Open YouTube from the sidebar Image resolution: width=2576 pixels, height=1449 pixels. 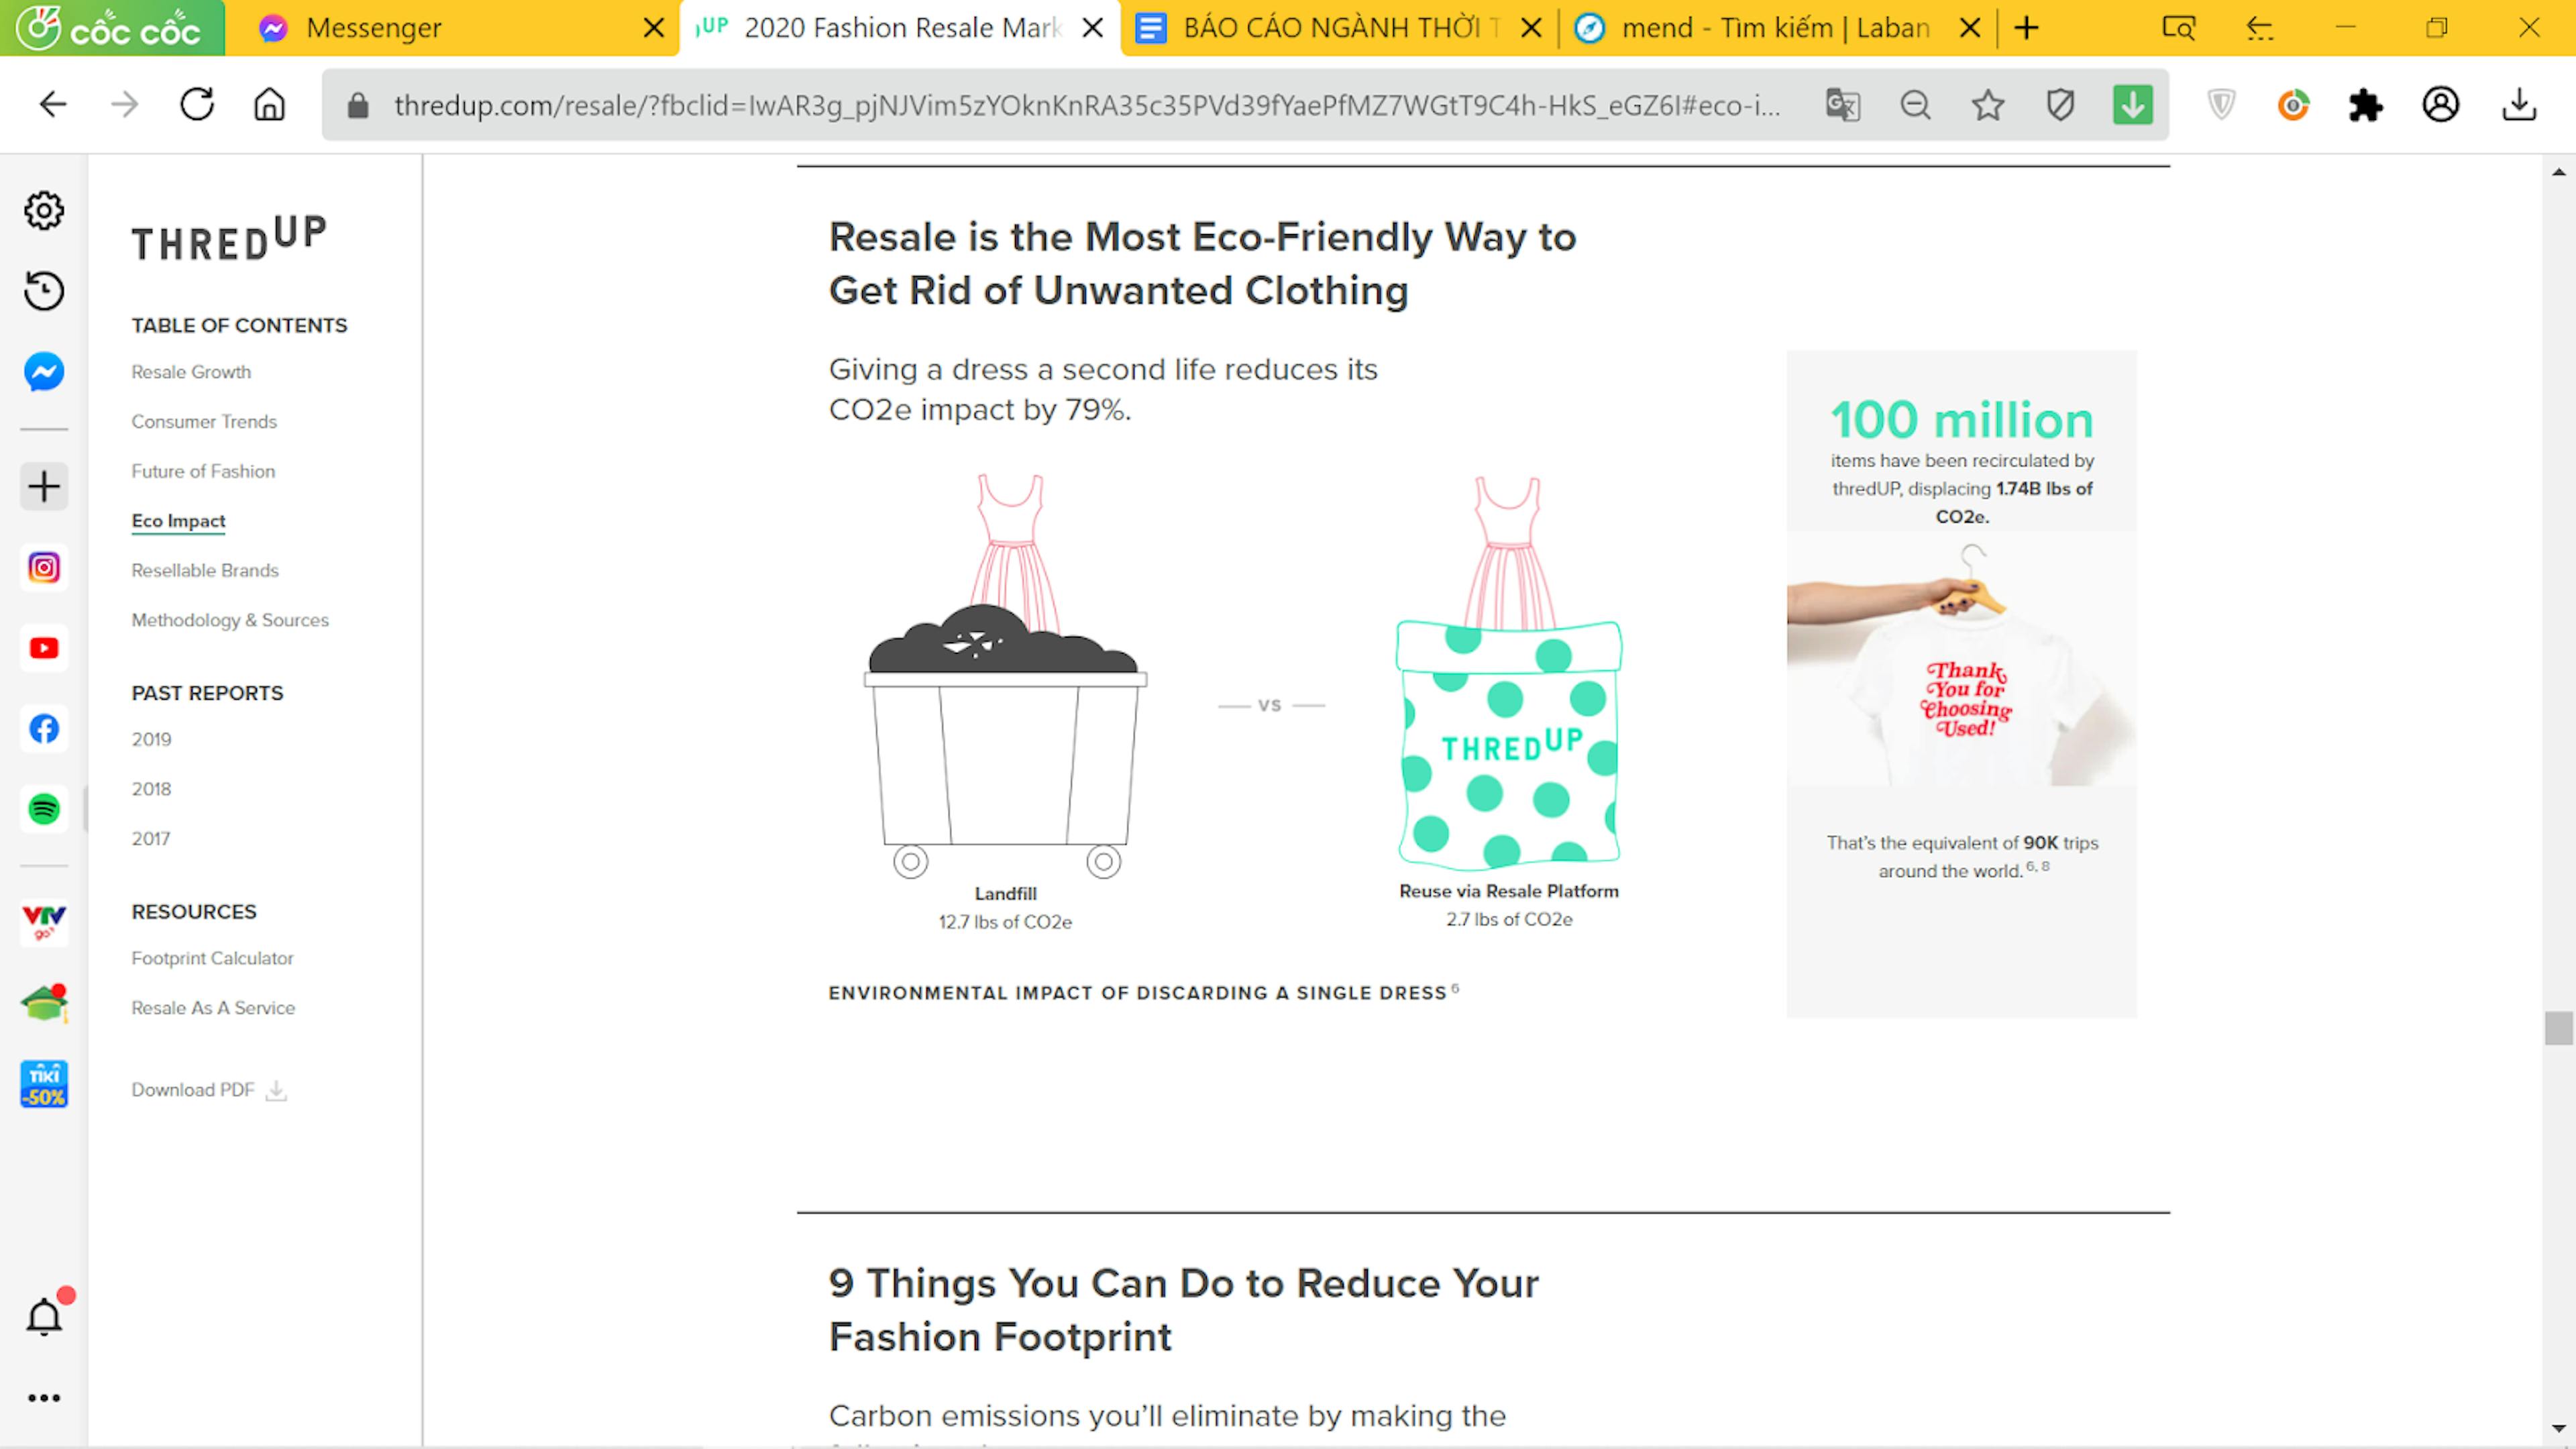coord(44,649)
